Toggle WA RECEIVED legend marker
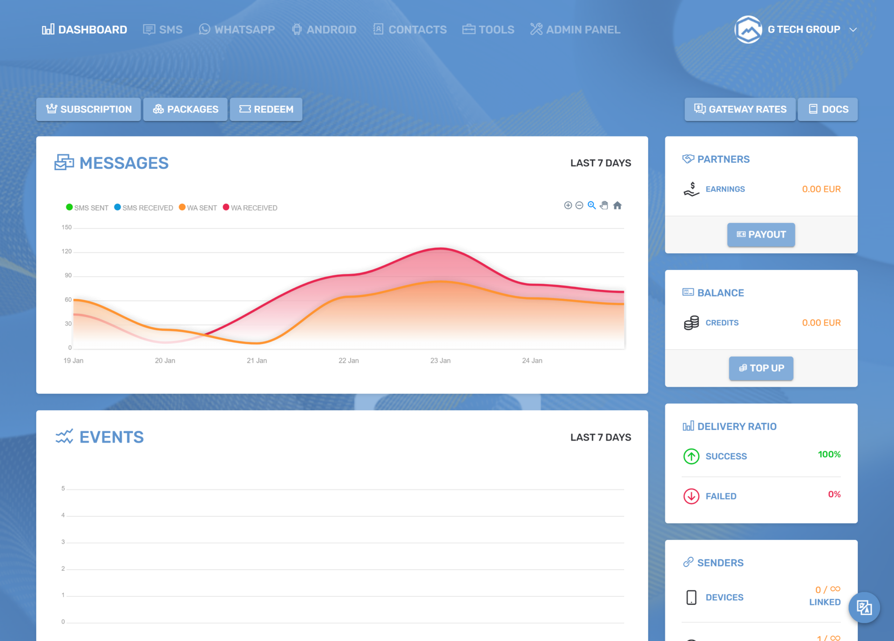This screenshot has height=641, width=894. [226, 207]
